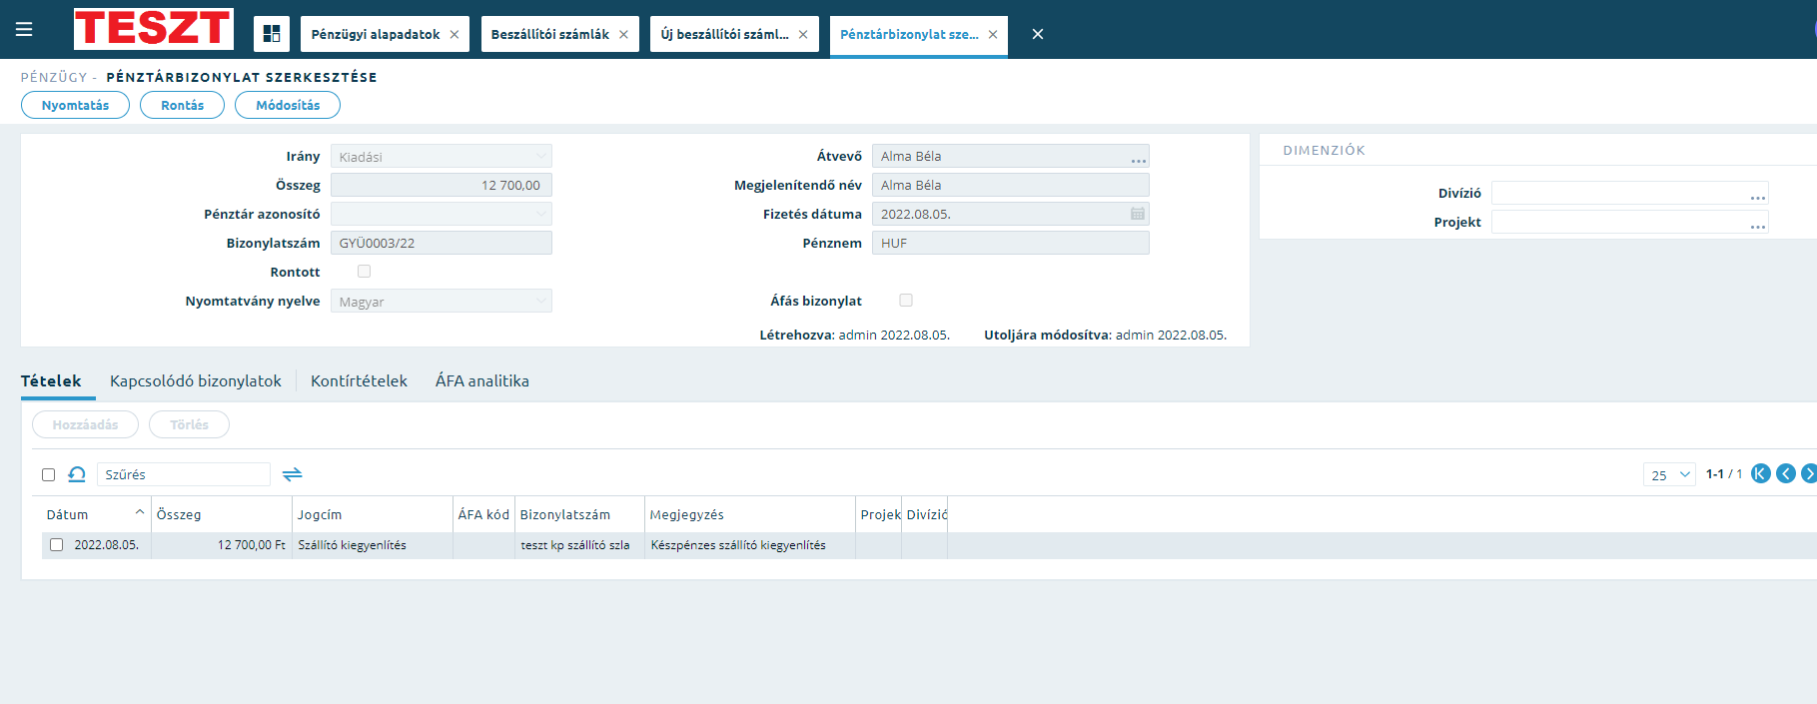Open calendar picker for Fizetés dátuma

click(1137, 214)
